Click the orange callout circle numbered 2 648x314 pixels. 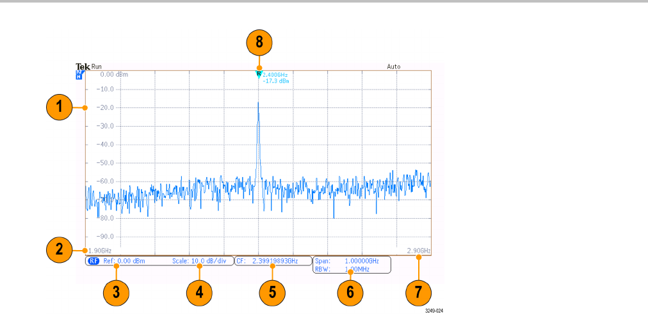59,250
